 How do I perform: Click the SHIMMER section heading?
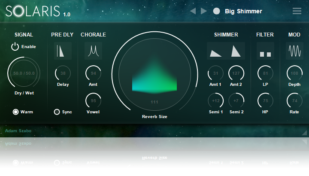(x=226, y=35)
